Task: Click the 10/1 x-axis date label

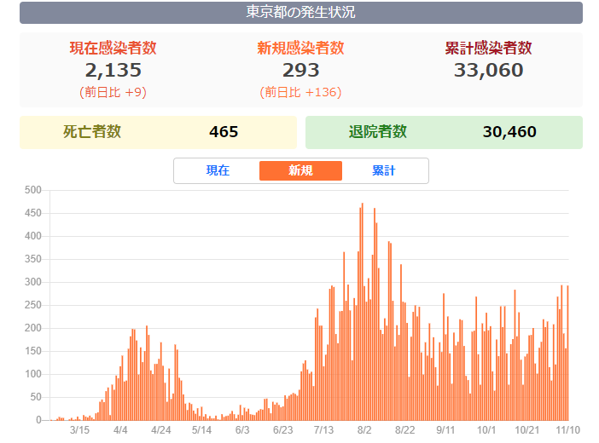Action: [x=486, y=430]
